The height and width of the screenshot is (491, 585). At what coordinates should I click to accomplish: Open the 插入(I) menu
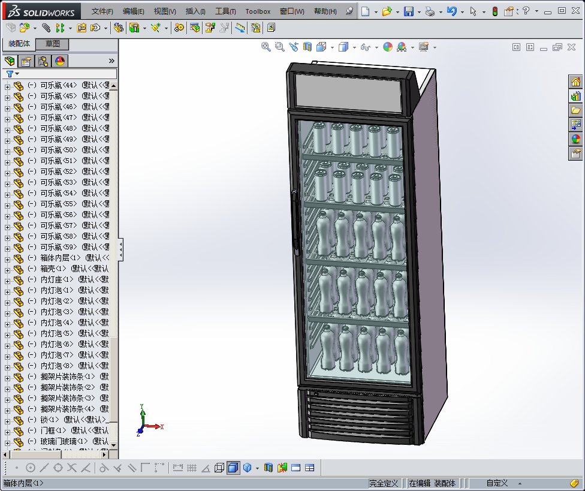point(195,11)
